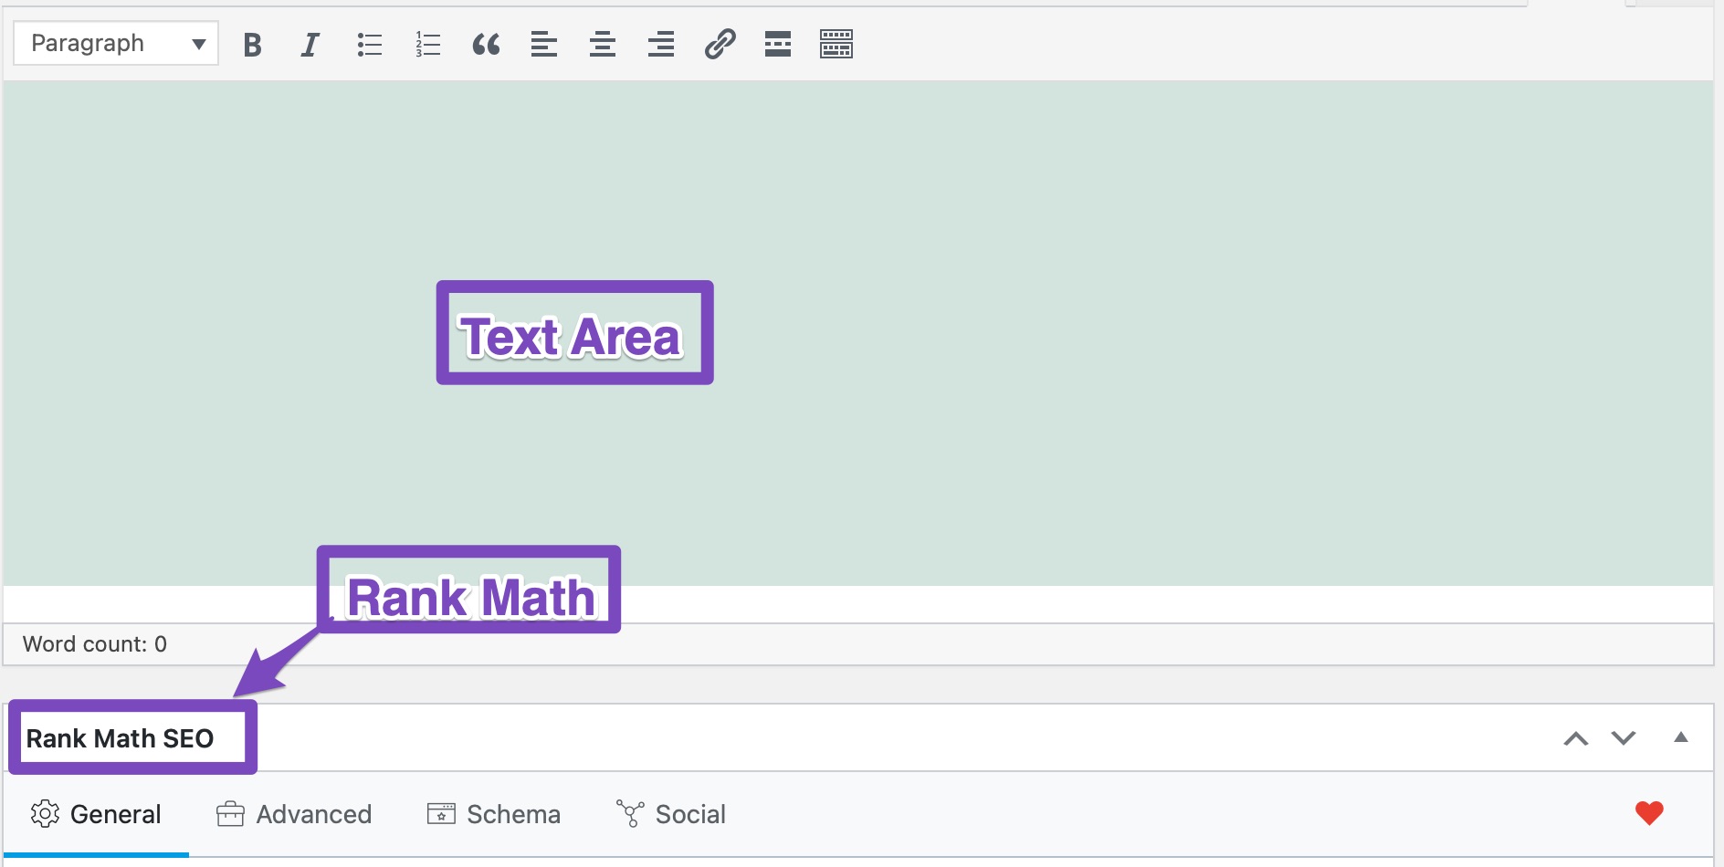Open the Toolbar Toggle kitchen sink

click(836, 43)
